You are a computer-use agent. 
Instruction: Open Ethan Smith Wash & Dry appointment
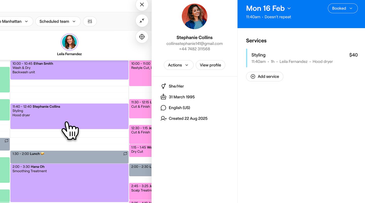69,70
